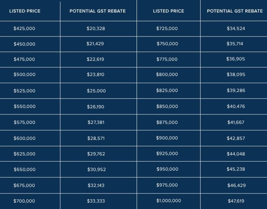
Task: Select the $20,328 rebate value
Action: pos(95,28)
